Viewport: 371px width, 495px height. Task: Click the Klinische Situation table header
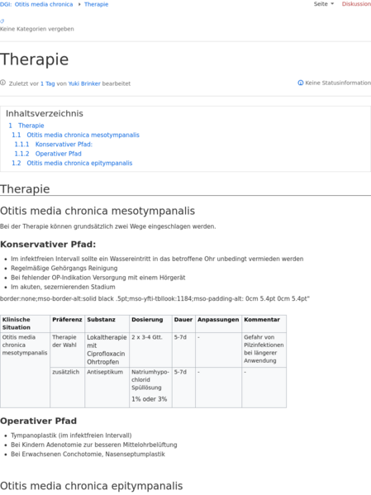pyautogui.click(x=25, y=324)
